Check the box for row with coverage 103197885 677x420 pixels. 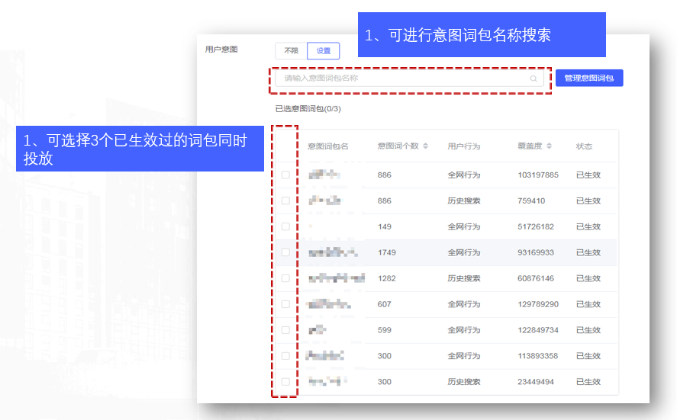pos(285,175)
